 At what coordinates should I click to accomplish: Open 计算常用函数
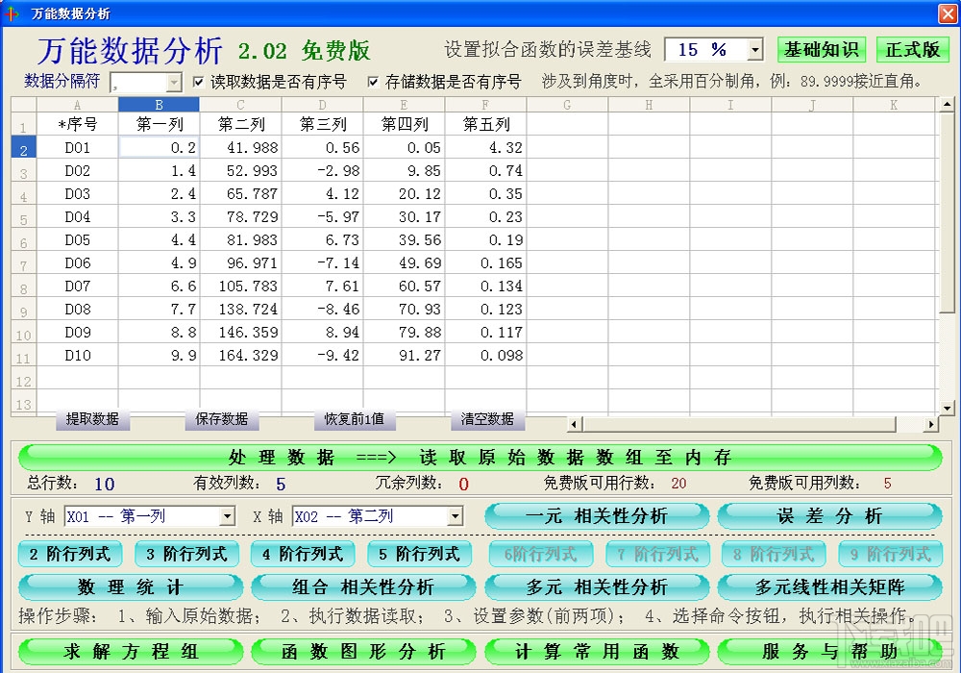[597, 652]
